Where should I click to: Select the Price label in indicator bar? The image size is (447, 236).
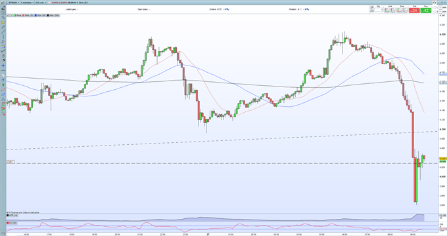19,15
